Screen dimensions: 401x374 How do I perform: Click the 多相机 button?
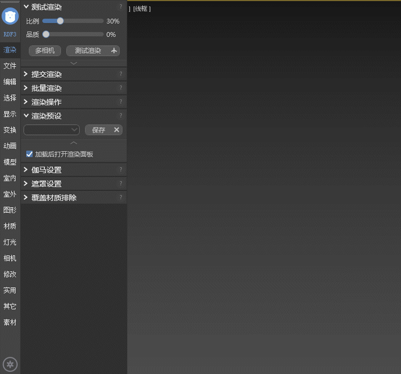coord(45,51)
